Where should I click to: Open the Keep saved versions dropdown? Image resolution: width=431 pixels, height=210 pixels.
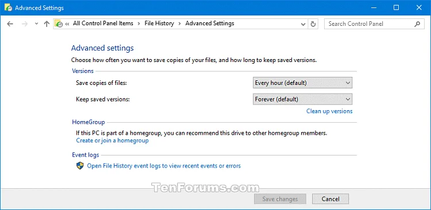point(302,99)
